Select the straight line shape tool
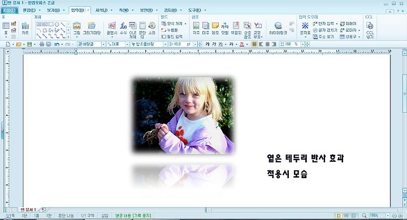 click(63, 24)
